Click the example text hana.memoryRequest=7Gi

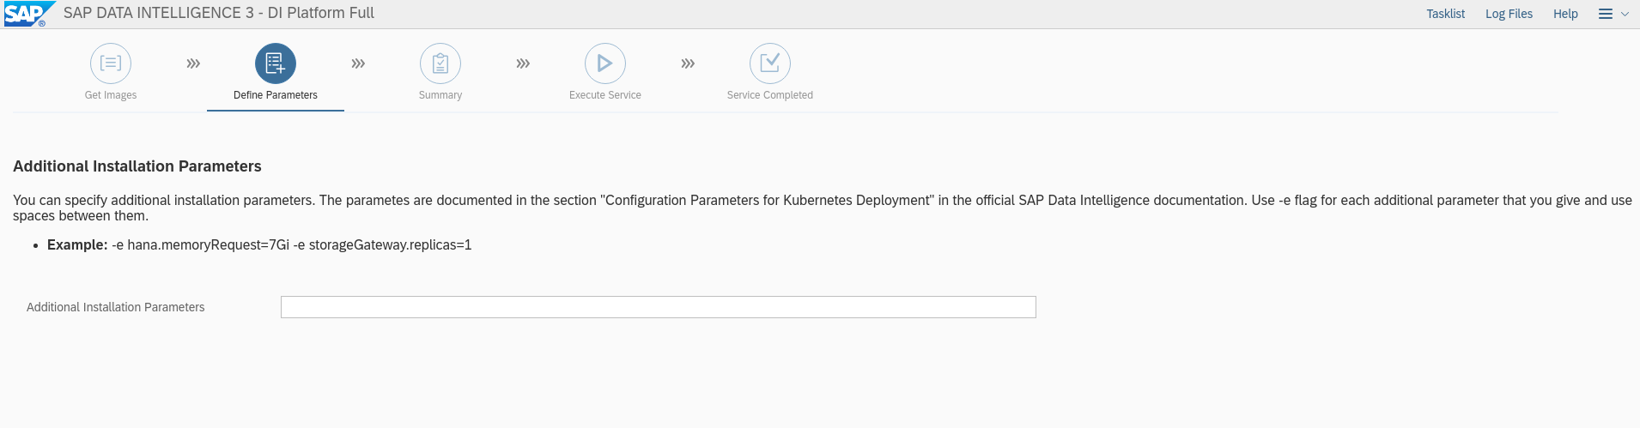pyautogui.click(x=209, y=245)
